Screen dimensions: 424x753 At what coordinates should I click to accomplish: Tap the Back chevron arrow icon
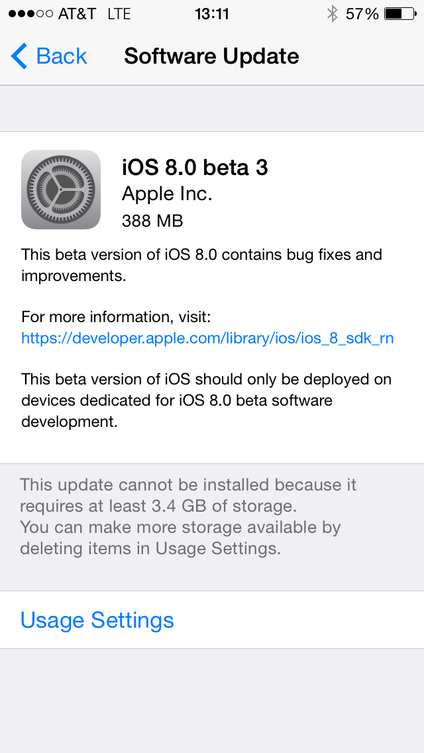pos(19,56)
